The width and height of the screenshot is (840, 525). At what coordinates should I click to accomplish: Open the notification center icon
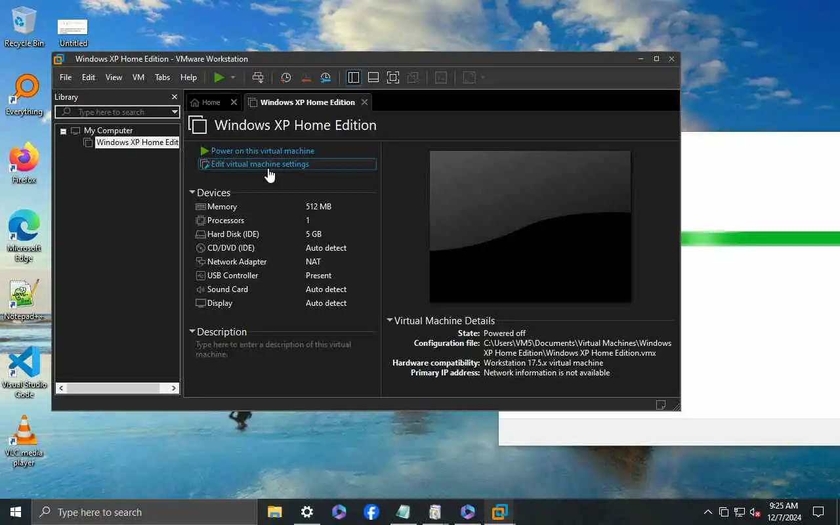click(x=818, y=512)
